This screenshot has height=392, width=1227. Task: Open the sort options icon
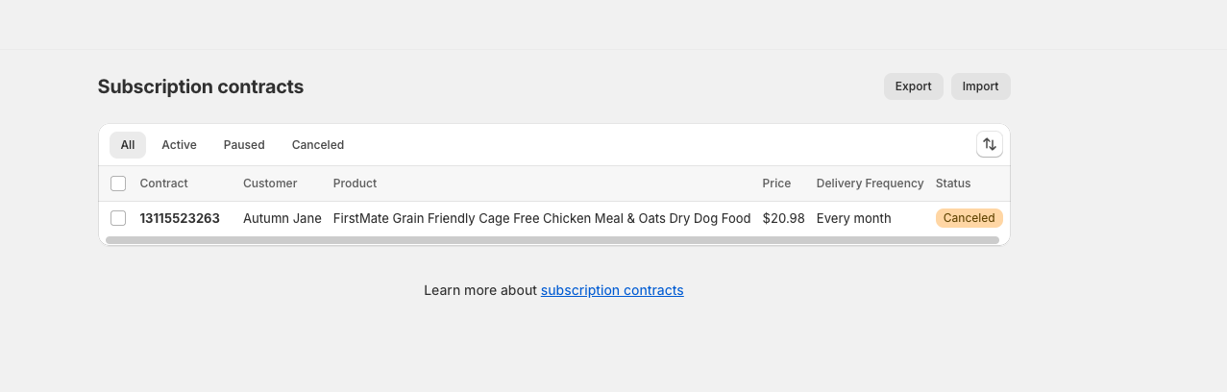[x=989, y=145]
